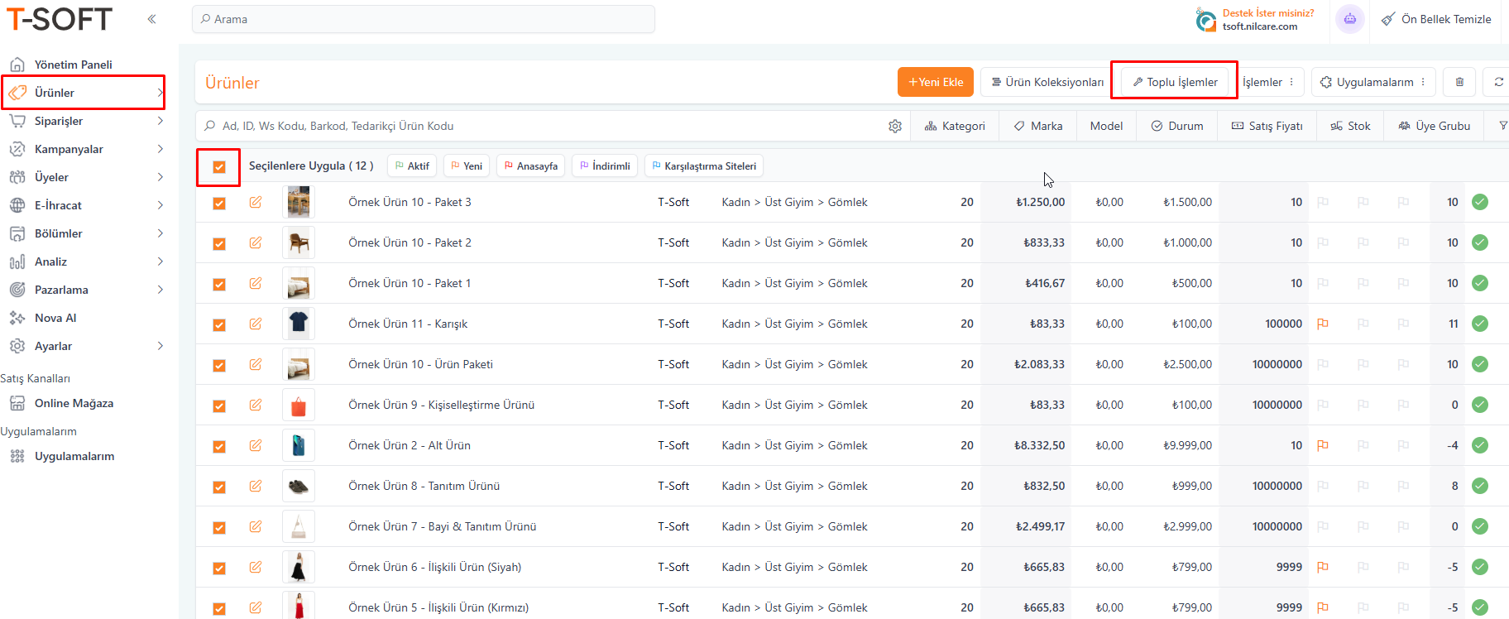Click the Toplu İşlemler button
The image size is (1509, 619).
click(1175, 82)
